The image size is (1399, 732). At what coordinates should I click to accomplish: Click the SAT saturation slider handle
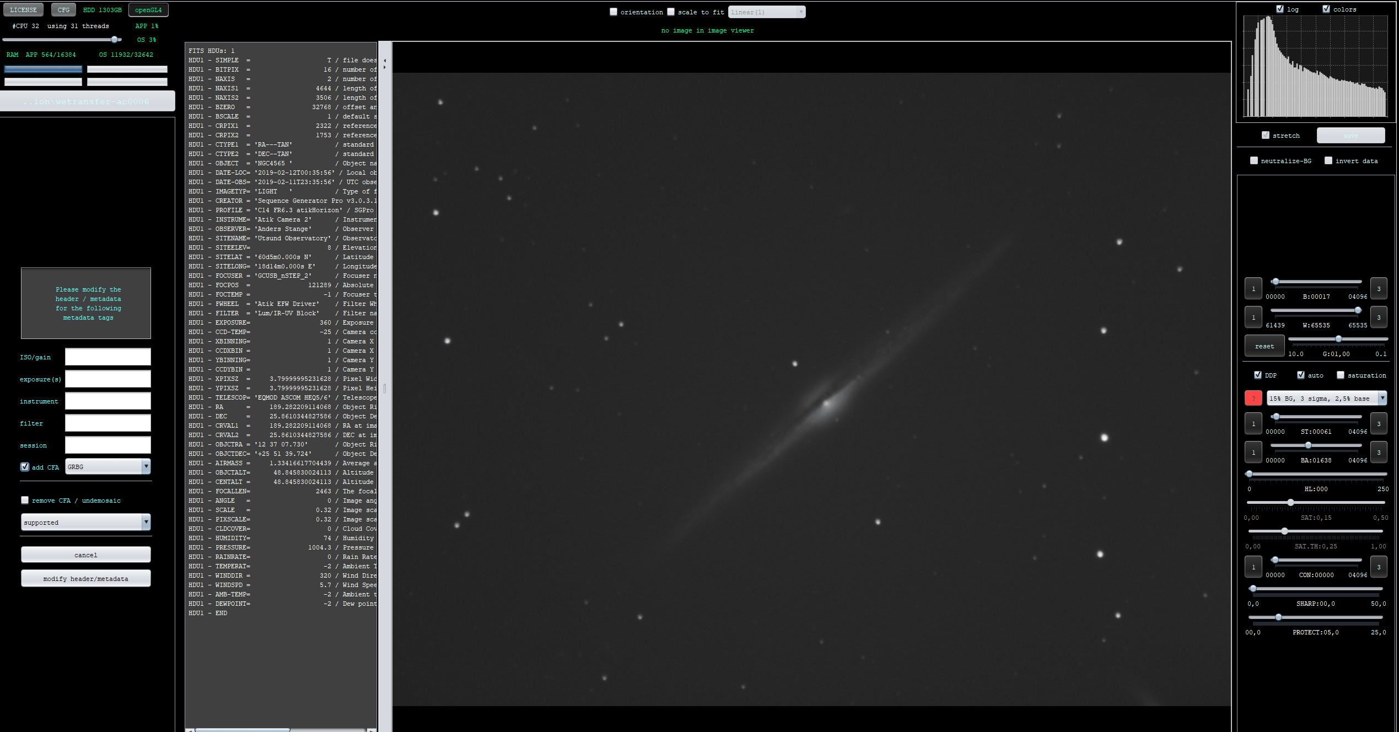pos(1290,502)
